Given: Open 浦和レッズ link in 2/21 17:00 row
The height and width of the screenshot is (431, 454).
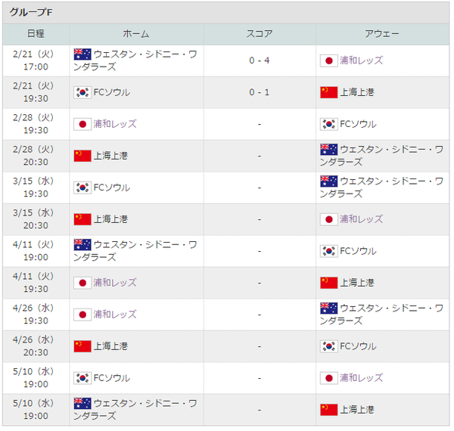Looking at the screenshot, I should click(x=362, y=60).
